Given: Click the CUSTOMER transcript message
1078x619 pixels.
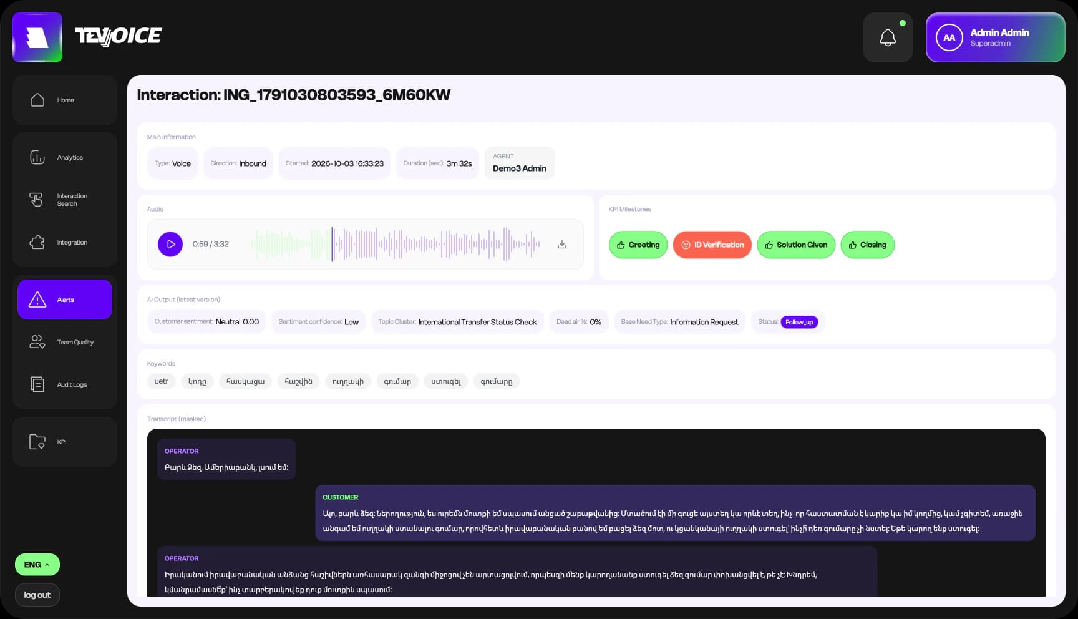Looking at the screenshot, I should click(x=675, y=513).
